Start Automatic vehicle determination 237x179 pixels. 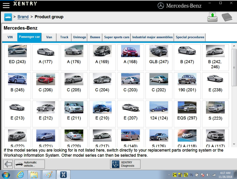30,164
